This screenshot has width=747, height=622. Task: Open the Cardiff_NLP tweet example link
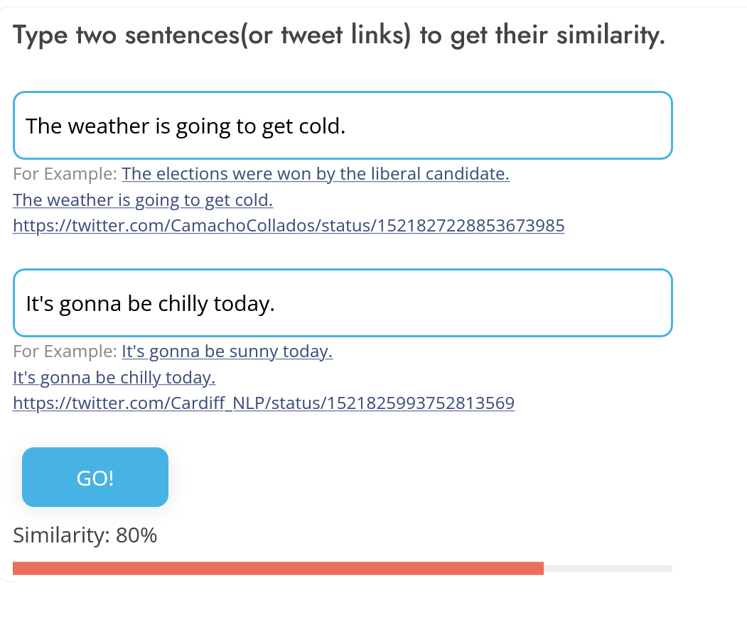pos(264,403)
